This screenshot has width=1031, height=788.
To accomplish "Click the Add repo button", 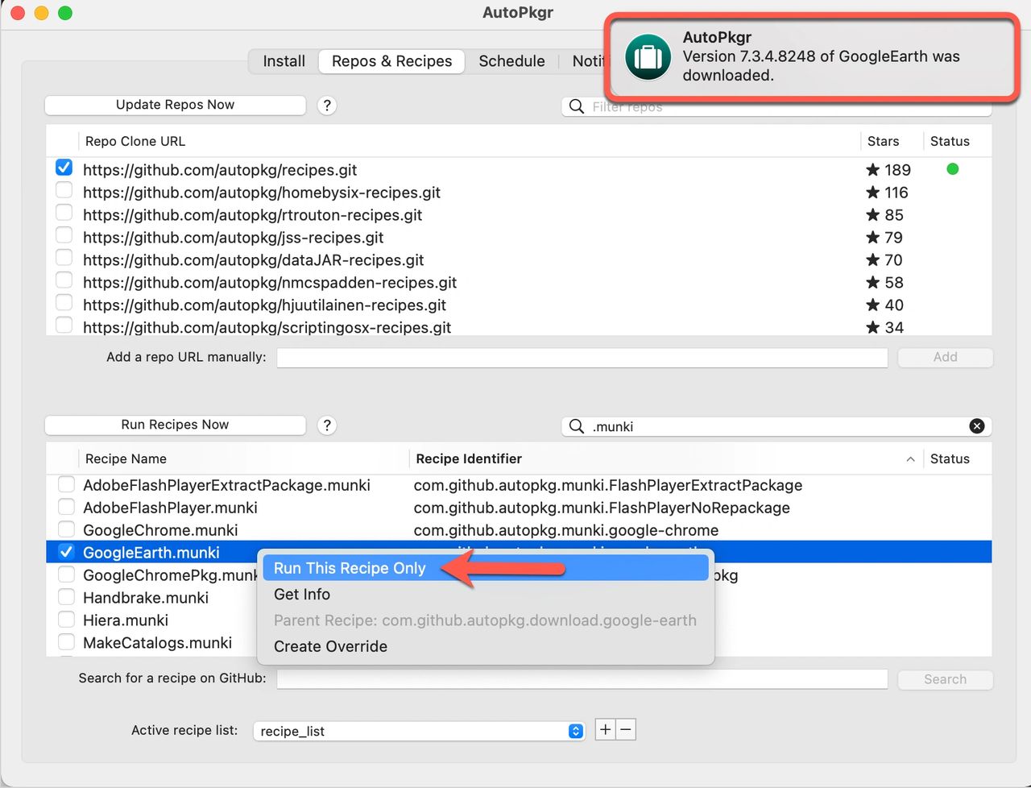I will click(946, 357).
